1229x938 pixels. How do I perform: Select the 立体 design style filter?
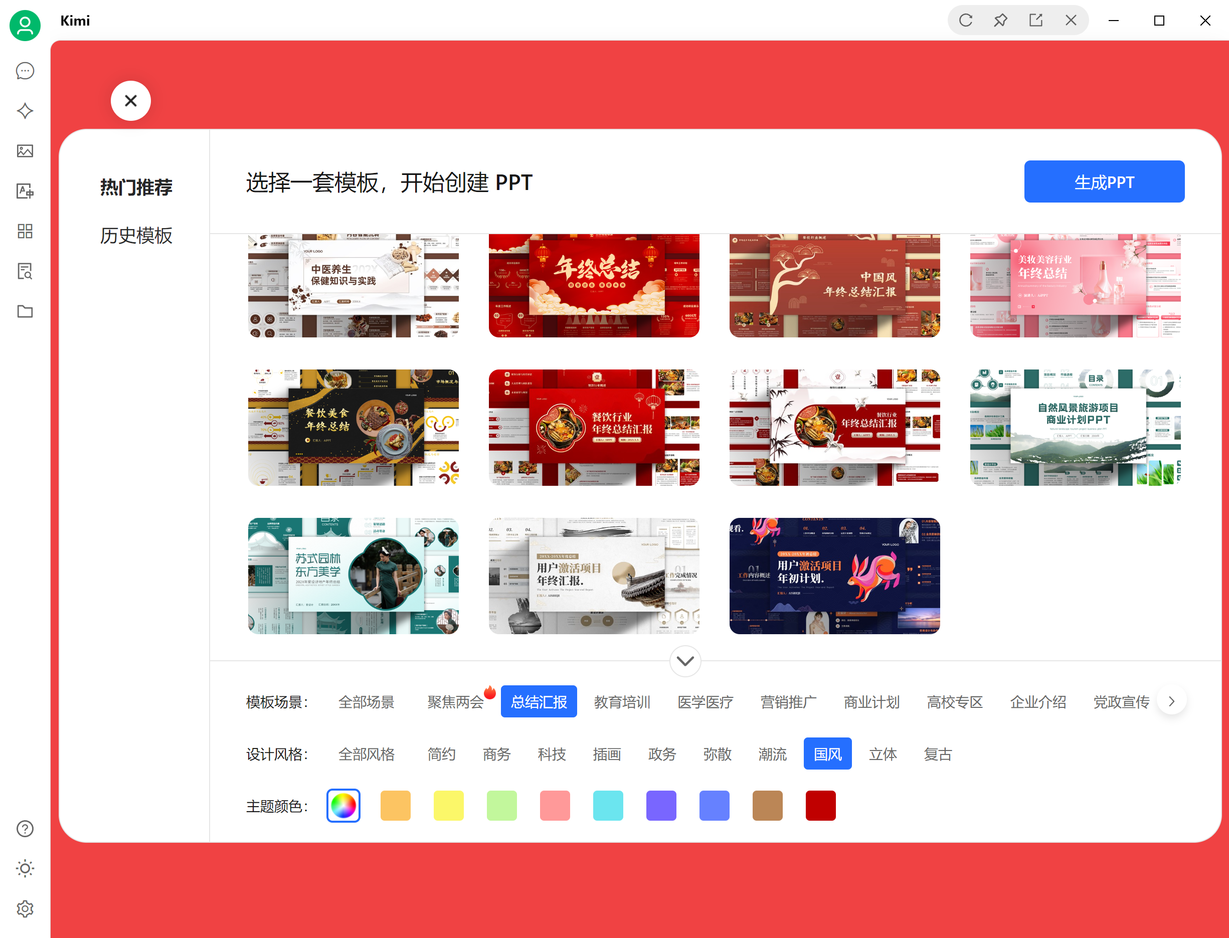coord(882,755)
